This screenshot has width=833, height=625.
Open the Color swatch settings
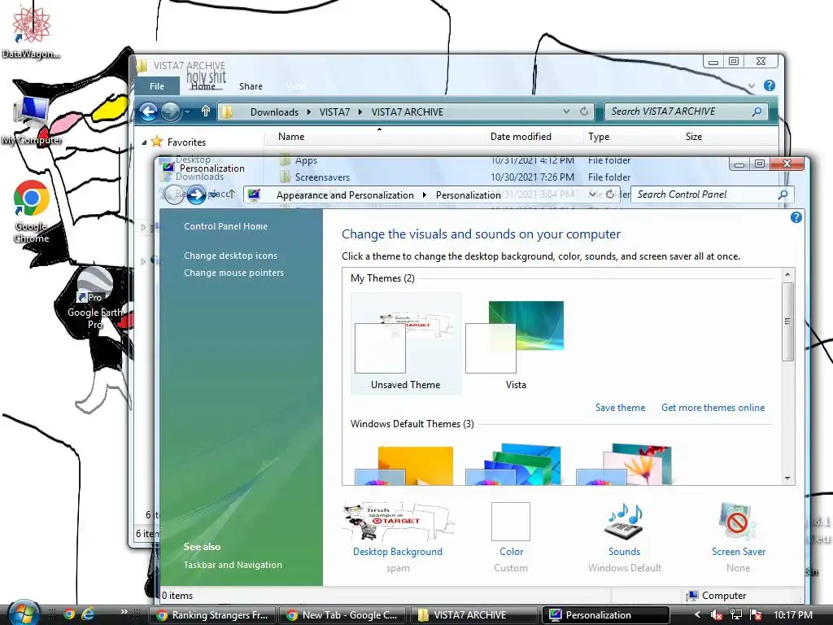point(511,537)
